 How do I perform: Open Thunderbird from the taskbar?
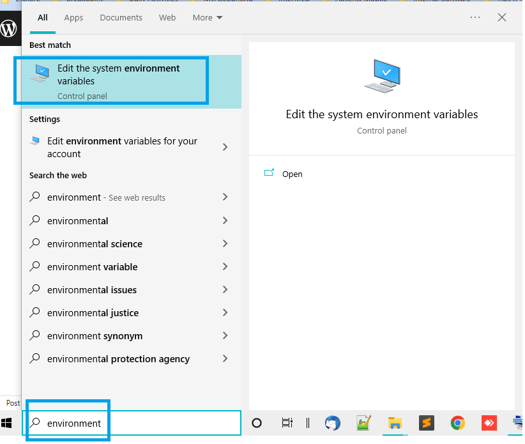[x=332, y=423]
